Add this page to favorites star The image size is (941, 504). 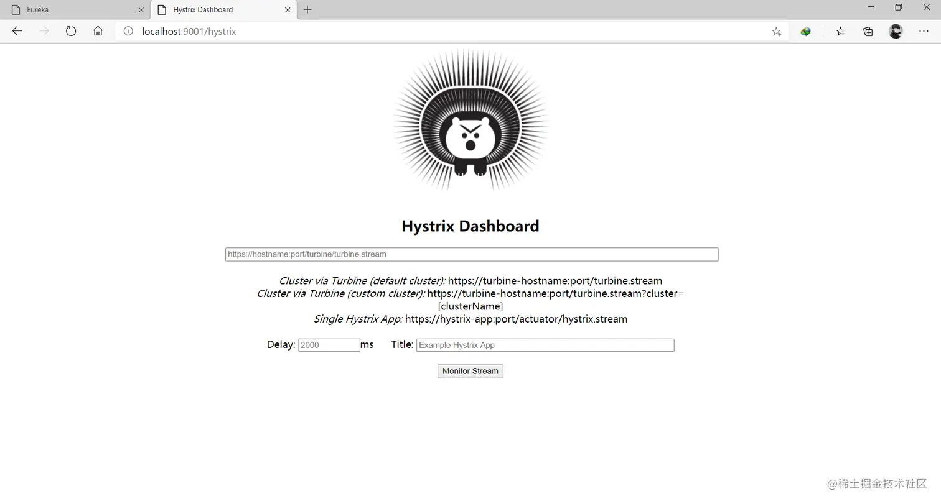coord(776,31)
